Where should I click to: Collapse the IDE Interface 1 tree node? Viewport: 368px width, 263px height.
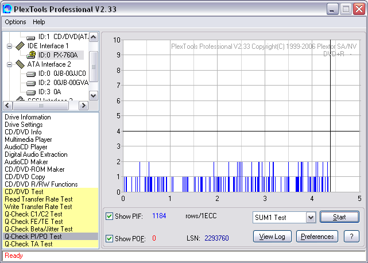coord(9,46)
